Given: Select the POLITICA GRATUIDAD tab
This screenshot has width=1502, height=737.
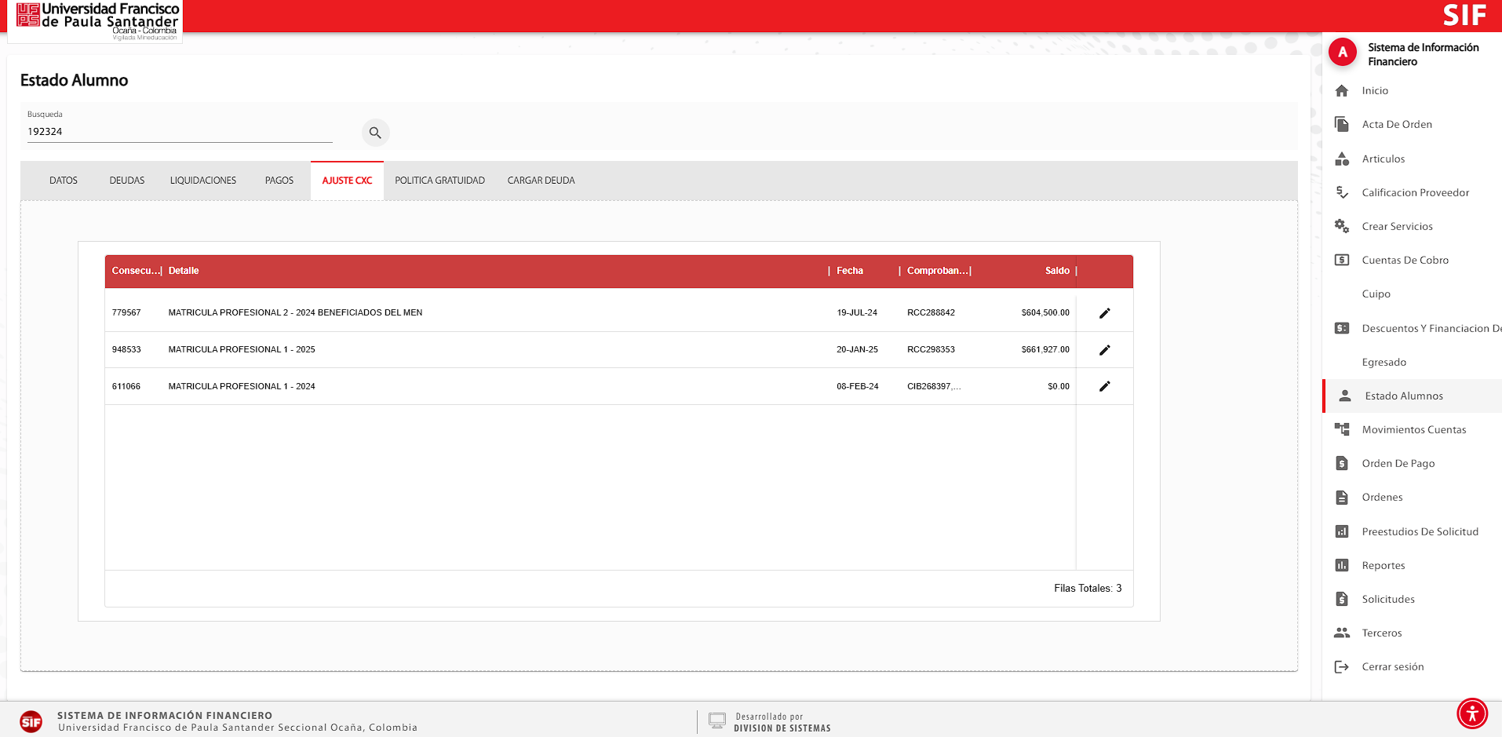Looking at the screenshot, I should tap(439, 181).
